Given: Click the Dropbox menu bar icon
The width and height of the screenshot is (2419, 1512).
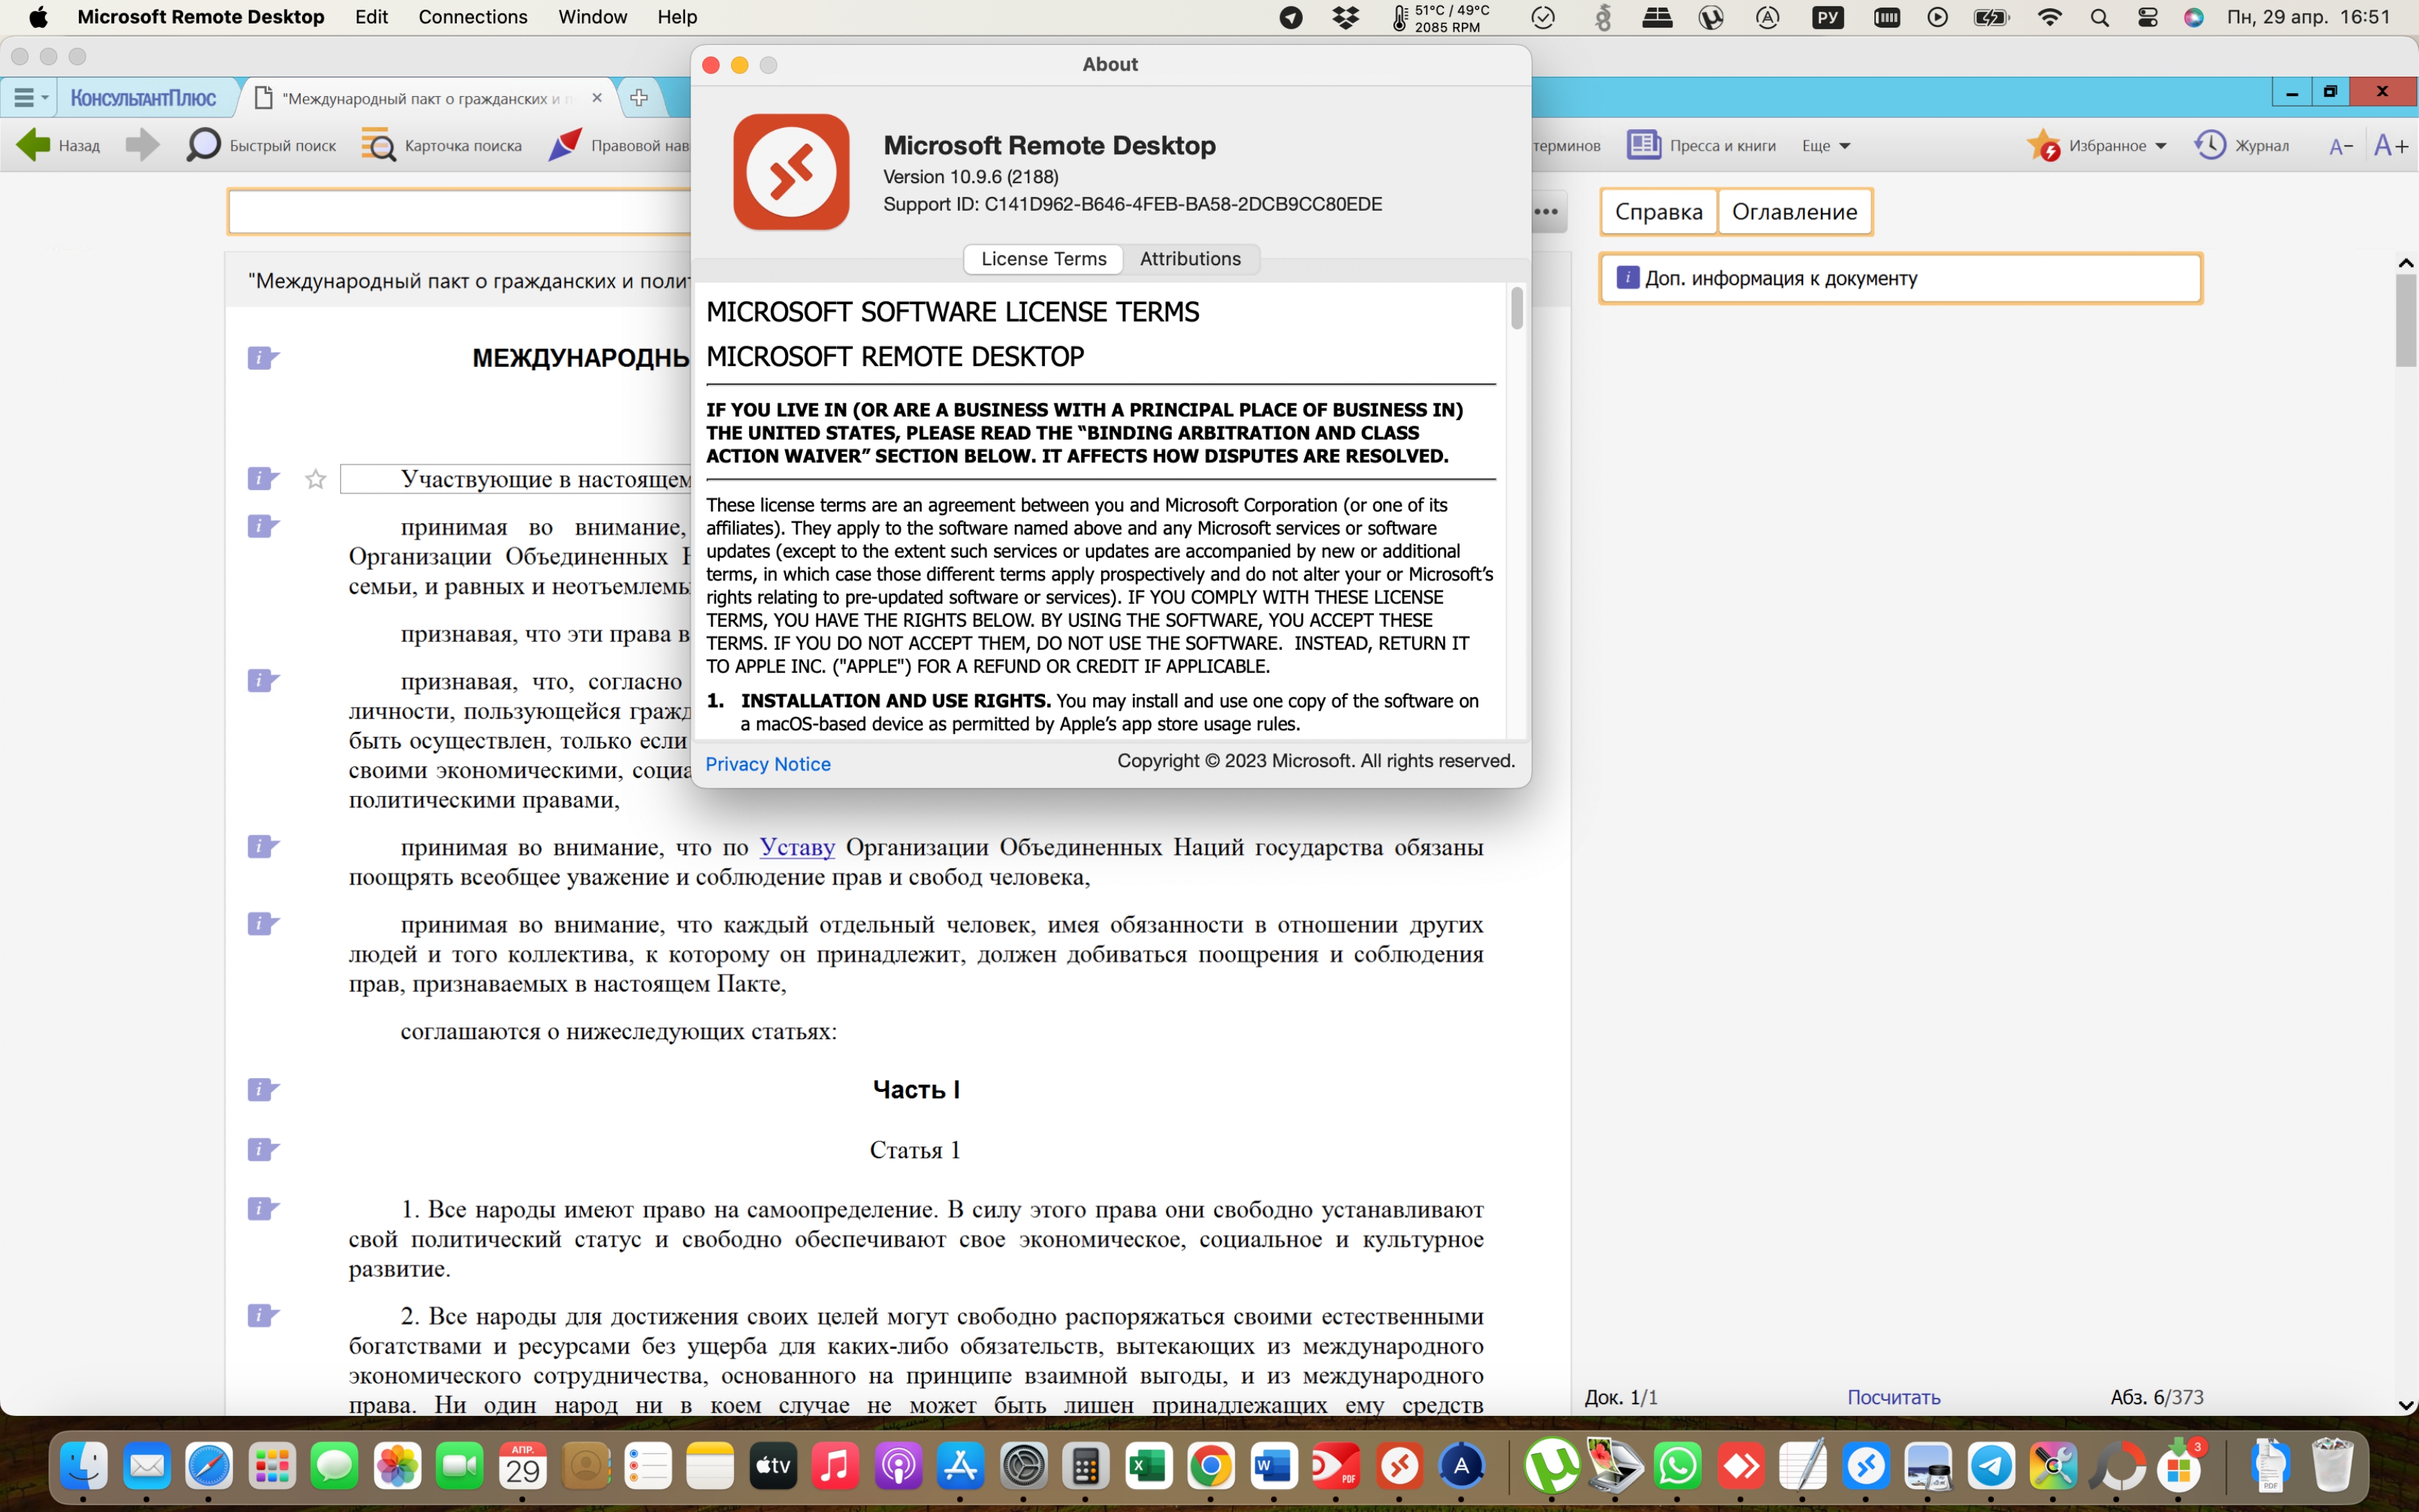Looking at the screenshot, I should pyautogui.click(x=1346, y=17).
